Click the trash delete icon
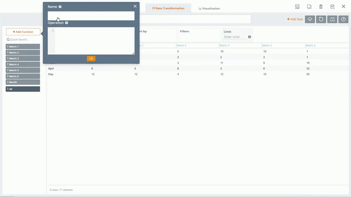Image resolution: width=351 pixels, height=197 pixels. point(321,7)
